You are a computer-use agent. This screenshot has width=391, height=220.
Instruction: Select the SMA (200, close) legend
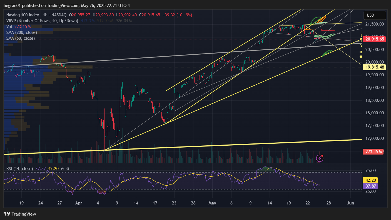pos(21,32)
